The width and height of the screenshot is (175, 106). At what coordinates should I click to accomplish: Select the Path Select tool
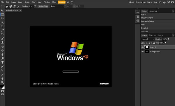pos(2,71)
